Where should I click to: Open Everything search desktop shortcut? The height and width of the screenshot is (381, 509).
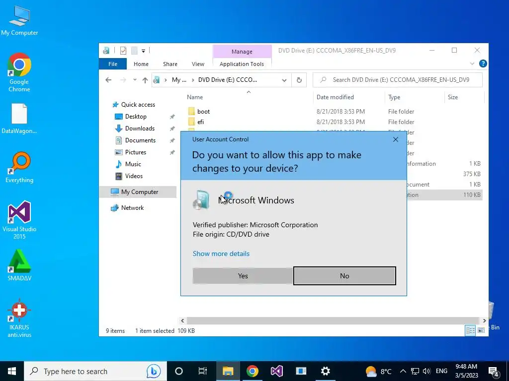tap(19, 167)
